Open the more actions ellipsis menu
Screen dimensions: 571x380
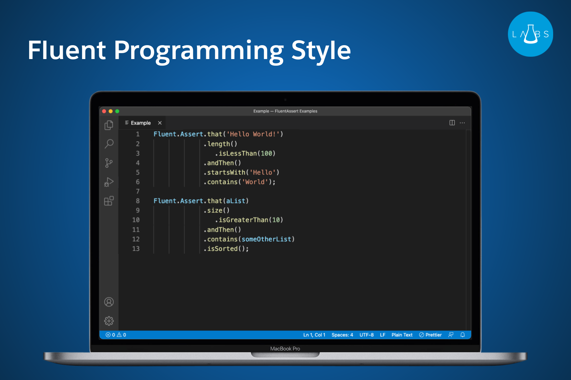pos(462,123)
